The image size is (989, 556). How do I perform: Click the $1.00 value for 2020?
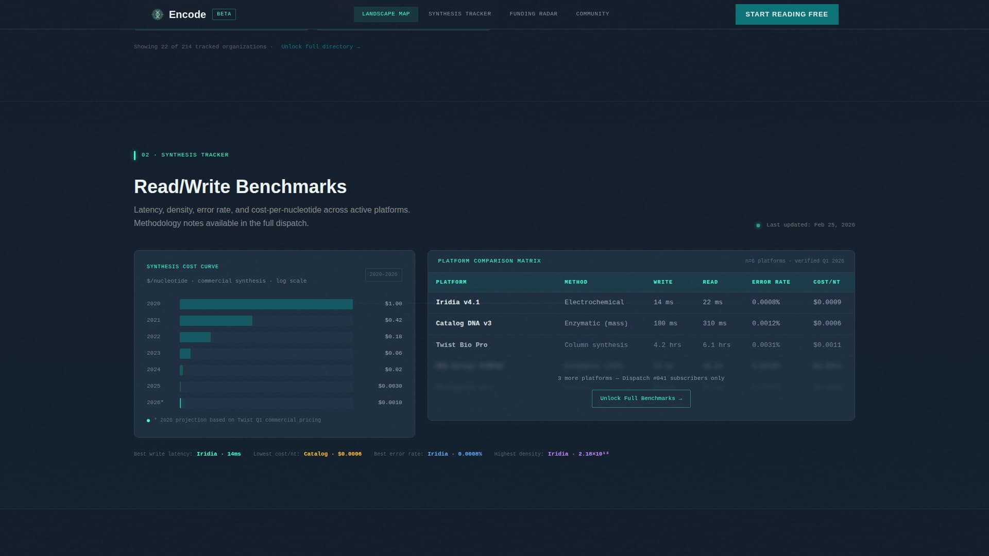394,304
